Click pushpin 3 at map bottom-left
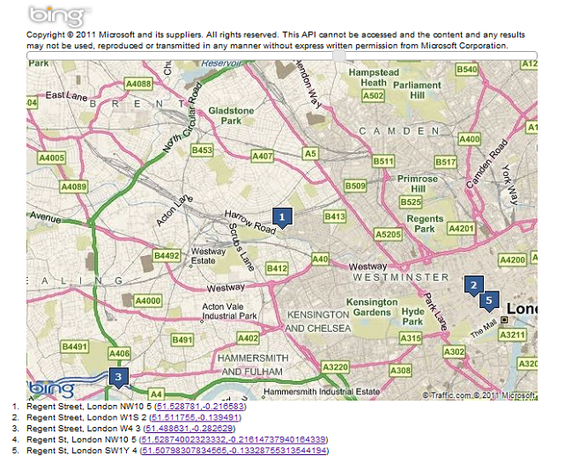This screenshot has height=456, width=564. 118,377
